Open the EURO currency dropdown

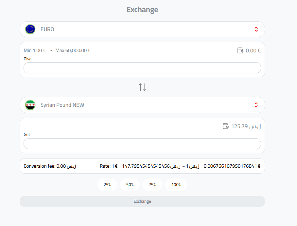pos(142,29)
